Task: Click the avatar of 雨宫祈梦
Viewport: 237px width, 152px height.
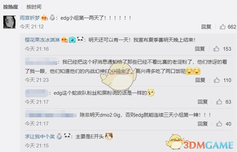Action: tap(10, 22)
